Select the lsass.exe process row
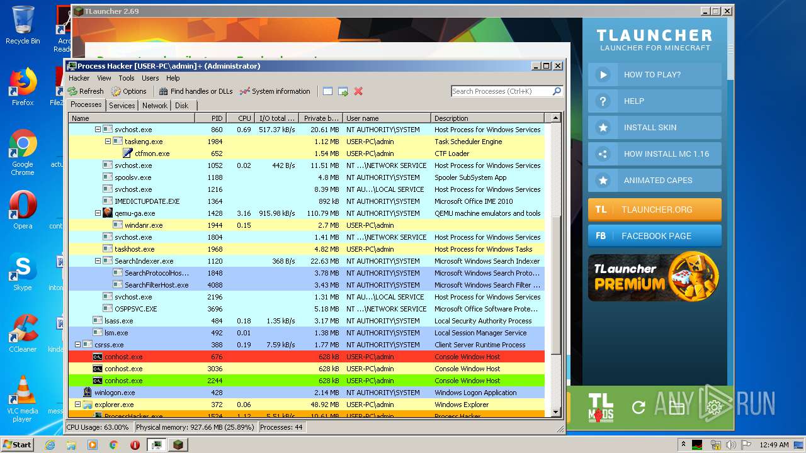This screenshot has height=453, width=806. pos(306,321)
